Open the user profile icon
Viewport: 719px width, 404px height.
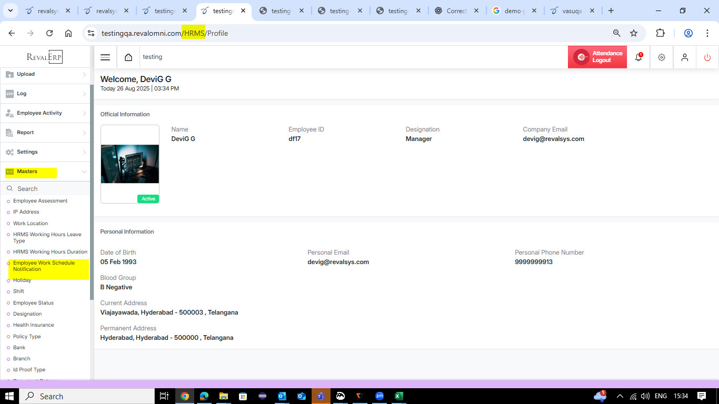coord(684,57)
